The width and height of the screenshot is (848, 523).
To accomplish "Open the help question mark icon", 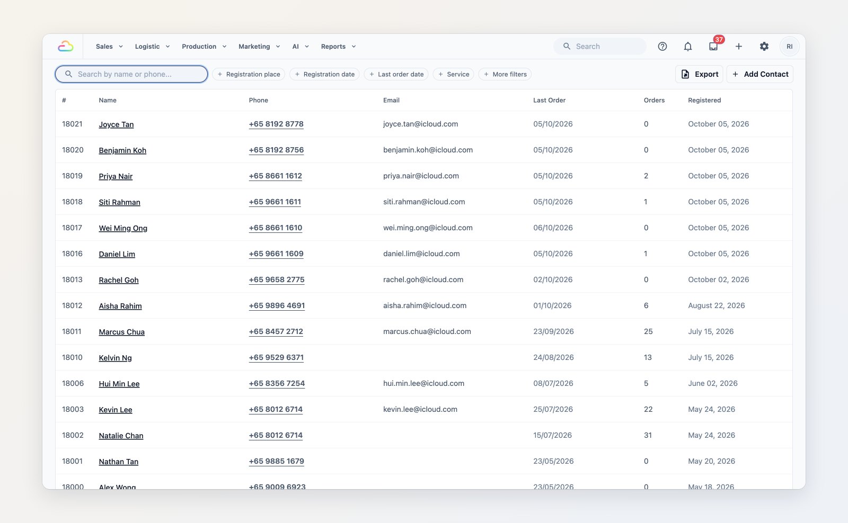I will click(x=662, y=47).
